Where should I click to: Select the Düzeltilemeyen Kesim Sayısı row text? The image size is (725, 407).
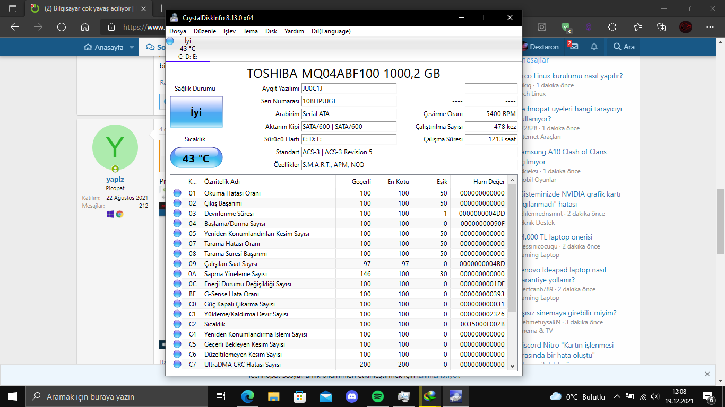tap(243, 355)
